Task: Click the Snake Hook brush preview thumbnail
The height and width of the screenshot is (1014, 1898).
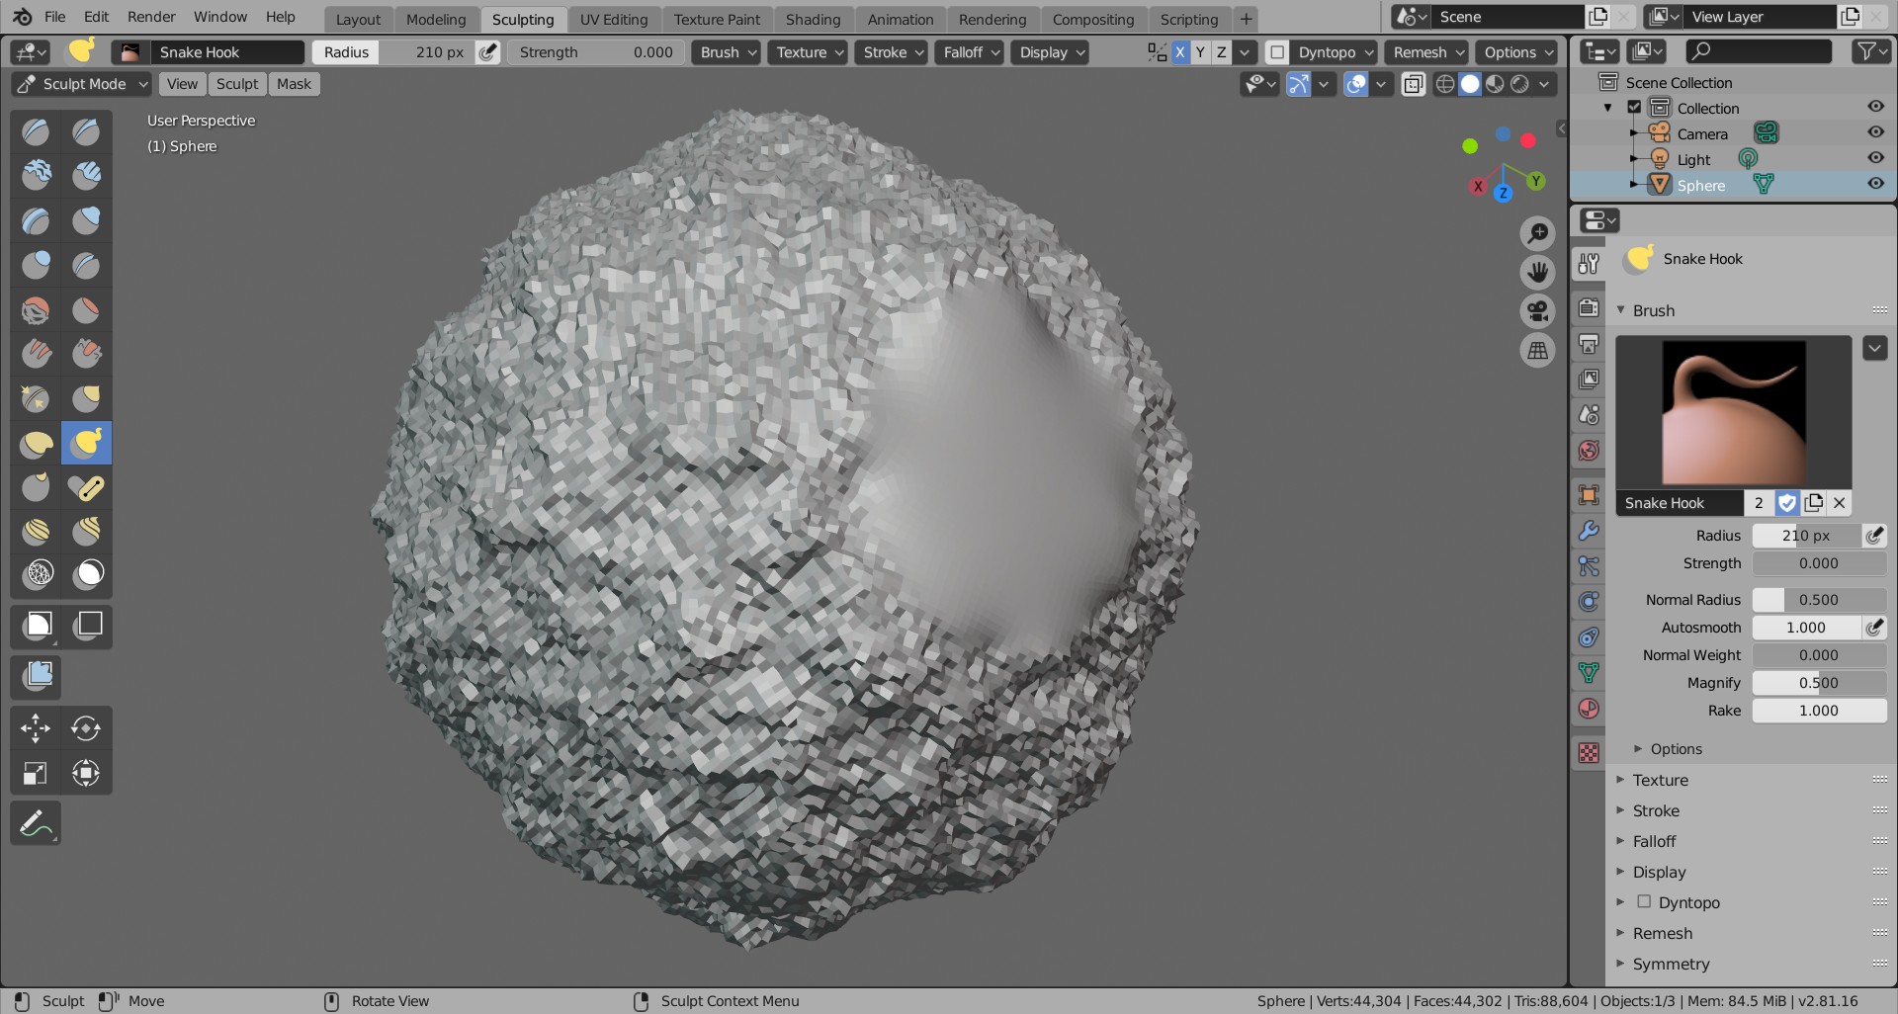Action: click(x=1734, y=412)
